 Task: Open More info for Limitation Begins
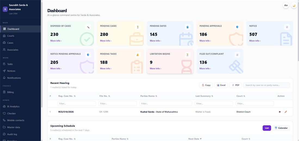(x=155, y=68)
